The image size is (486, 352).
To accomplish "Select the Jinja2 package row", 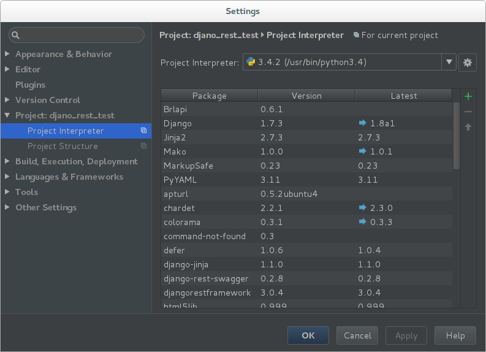I will [x=306, y=137].
